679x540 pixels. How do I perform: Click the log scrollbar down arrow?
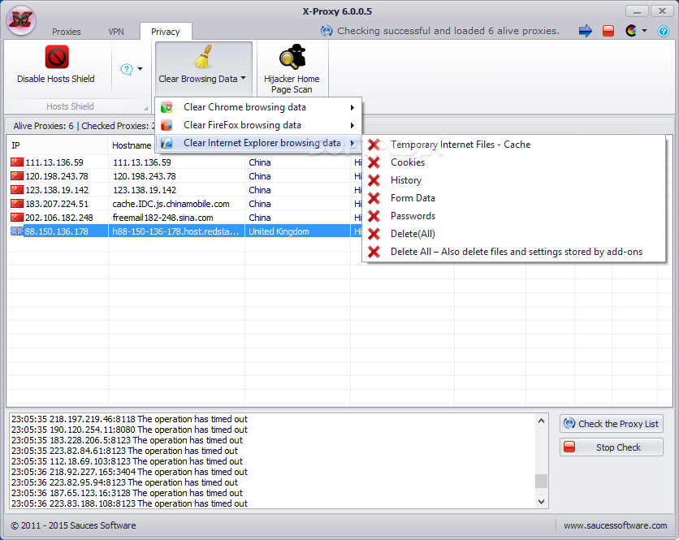[x=541, y=502]
